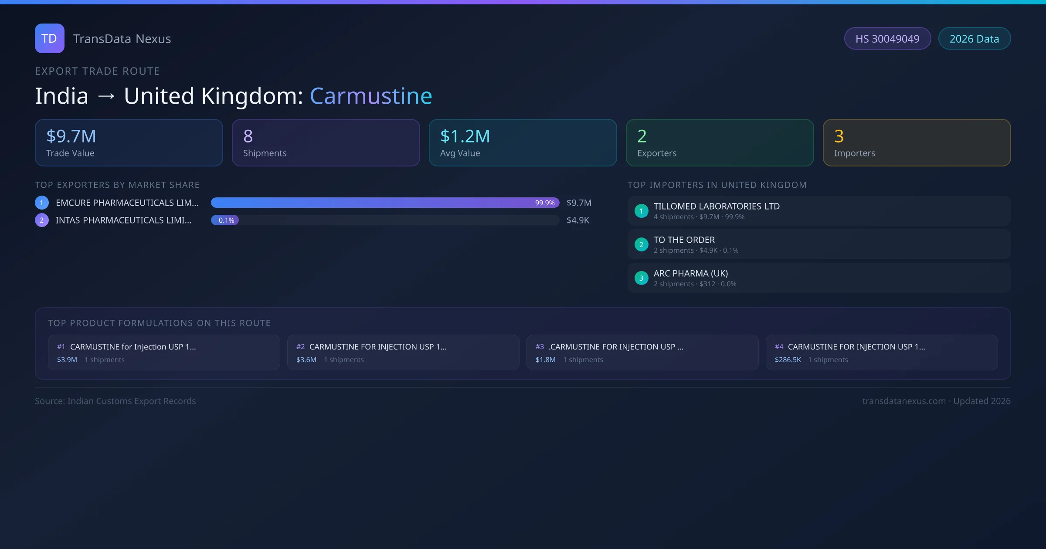This screenshot has height=549, width=1046.
Task: Click the Carmustine title text
Action: click(370, 96)
